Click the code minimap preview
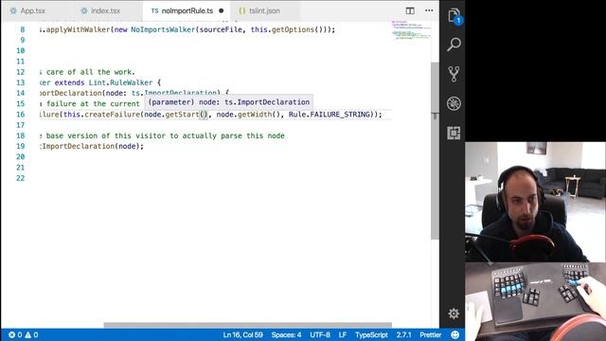The image size is (606, 341). pos(411,30)
